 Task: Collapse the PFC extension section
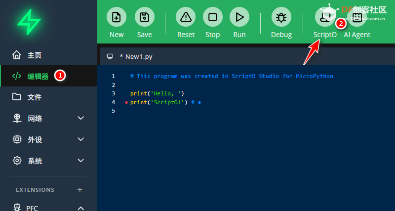[81, 208]
